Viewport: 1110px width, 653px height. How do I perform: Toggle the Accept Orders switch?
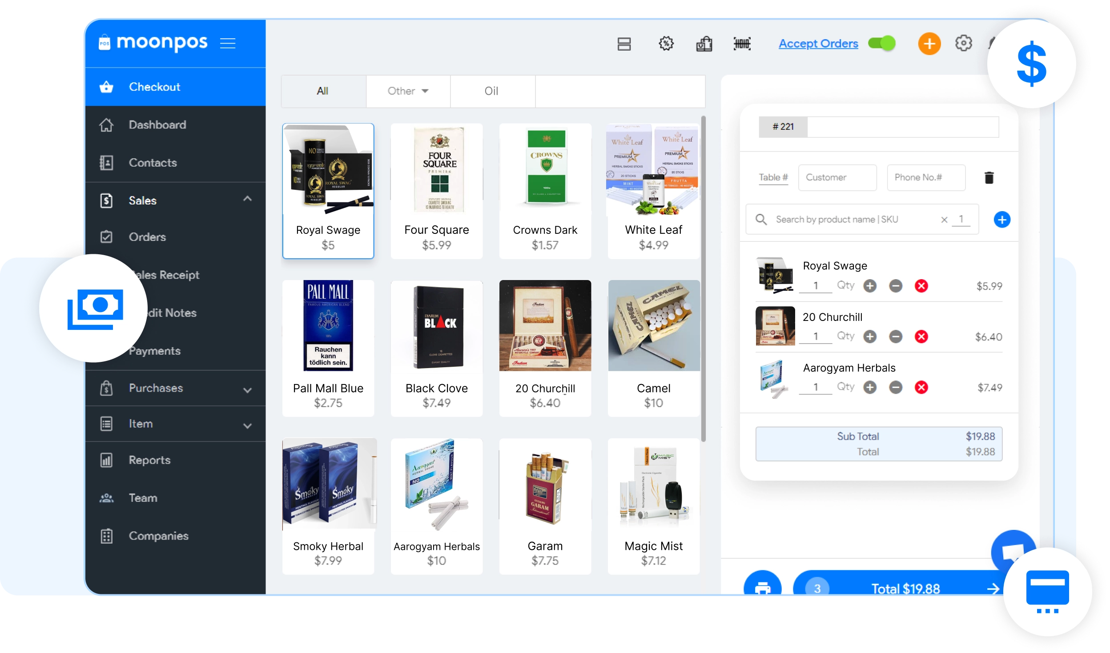coord(881,44)
